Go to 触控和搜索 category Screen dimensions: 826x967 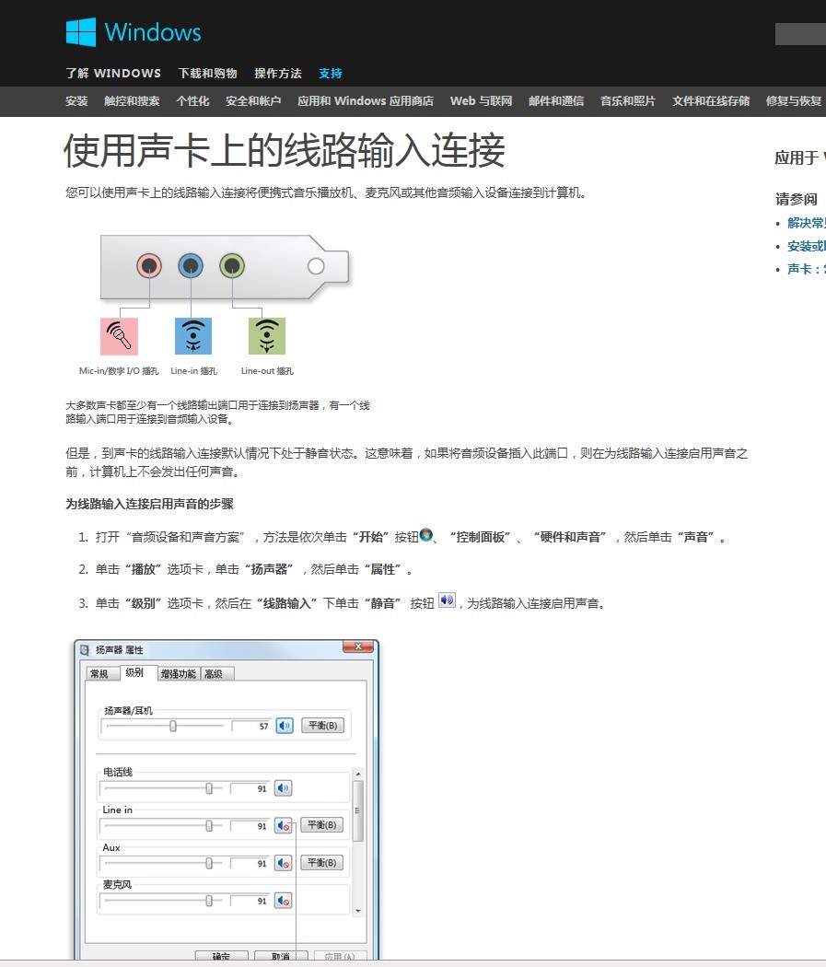click(x=132, y=101)
